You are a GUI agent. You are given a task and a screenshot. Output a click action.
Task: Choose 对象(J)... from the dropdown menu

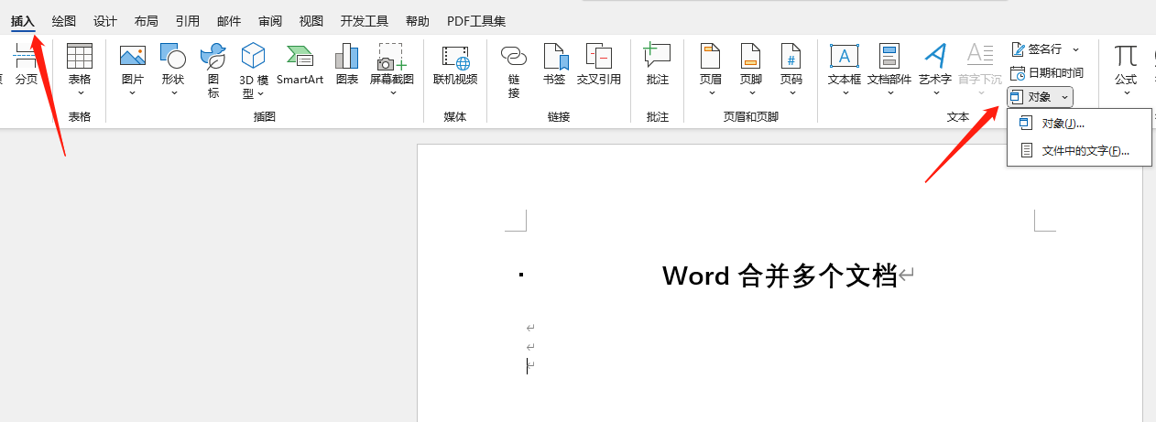pyautogui.click(x=1078, y=123)
